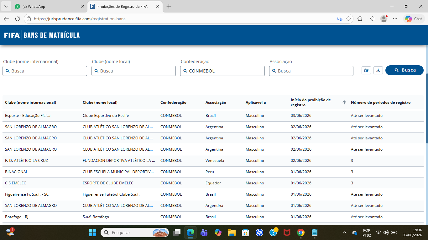Click the F. D. ATLÉTICO LA CRUZ cell

click(x=26, y=161)
